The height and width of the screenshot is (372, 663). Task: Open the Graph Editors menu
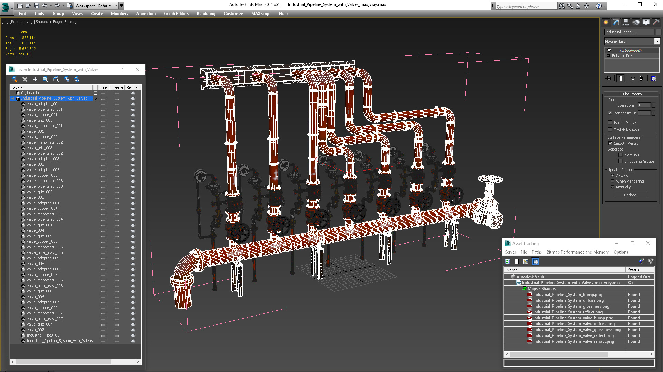176,14
